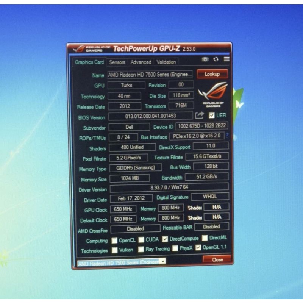Click the GPU value Turks

pyautogui.click(x=127, y=85)
